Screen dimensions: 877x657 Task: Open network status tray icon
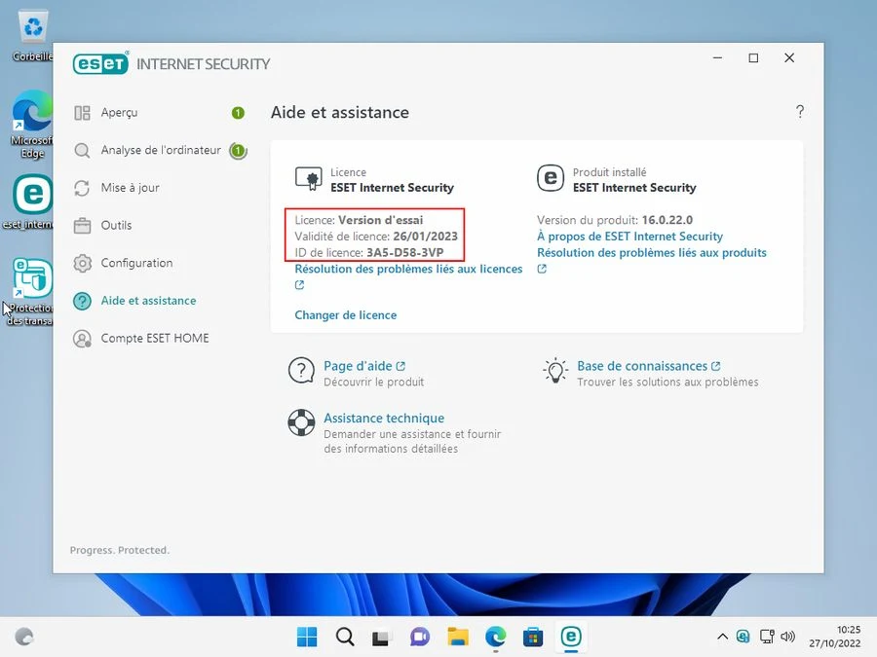tap(767, 637)
